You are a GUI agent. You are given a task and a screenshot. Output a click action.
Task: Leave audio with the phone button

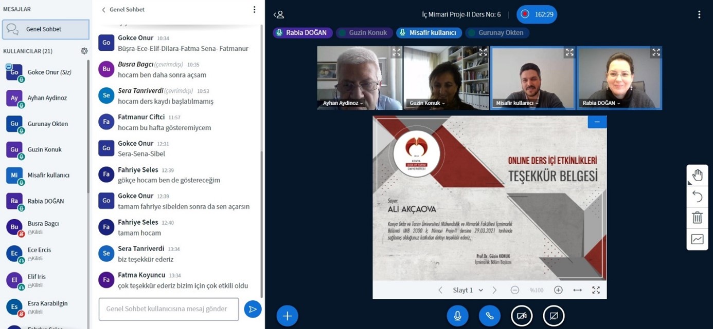tap(490, 316)
